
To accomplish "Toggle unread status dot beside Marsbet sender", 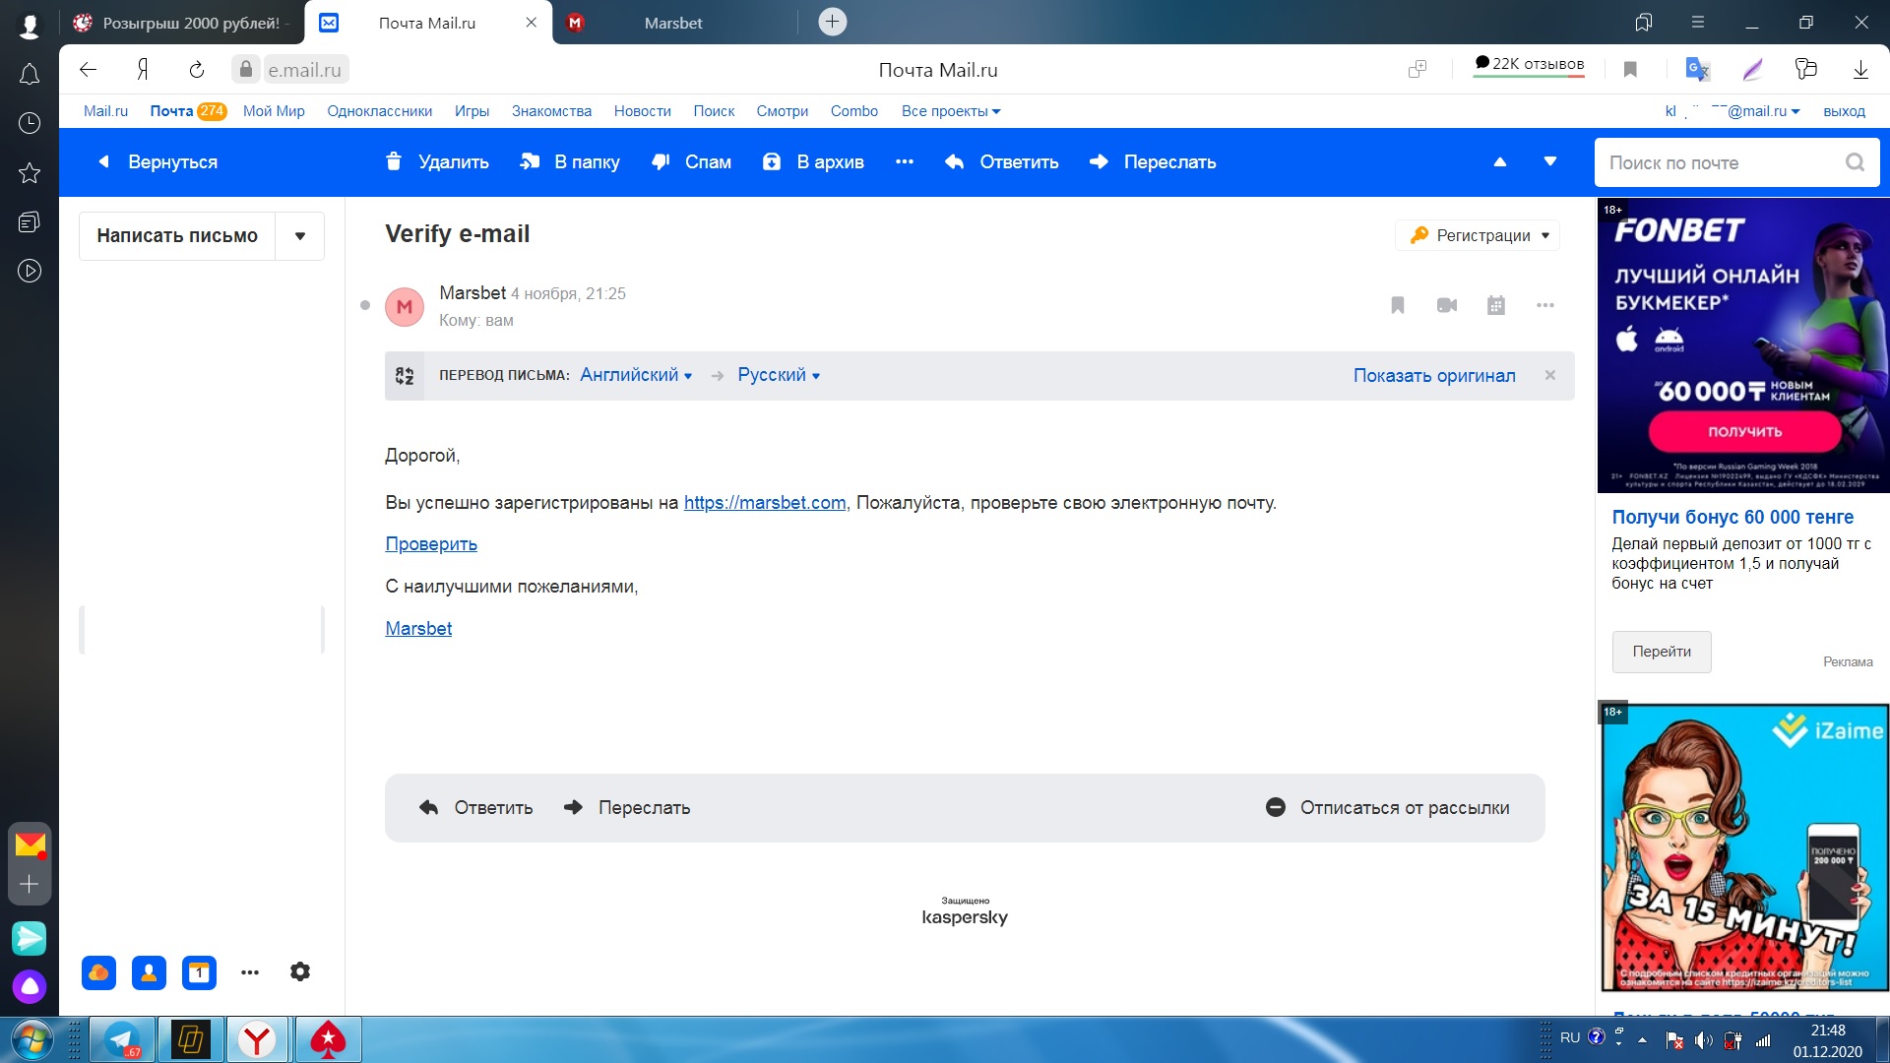I will click(x=365, y=305).
